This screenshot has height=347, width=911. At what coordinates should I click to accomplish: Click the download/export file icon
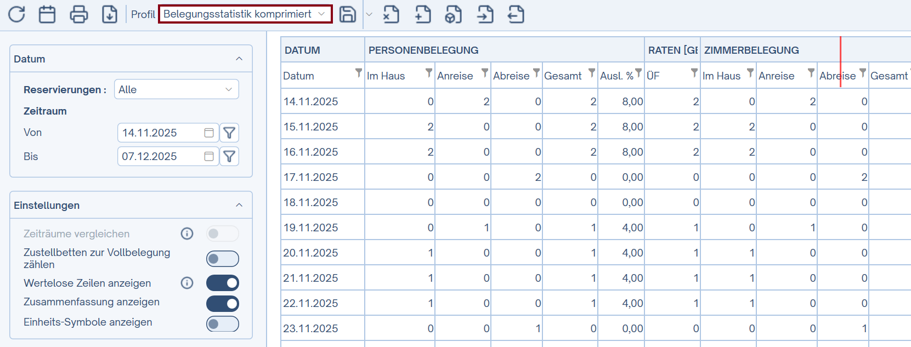[x=110, y=14]
